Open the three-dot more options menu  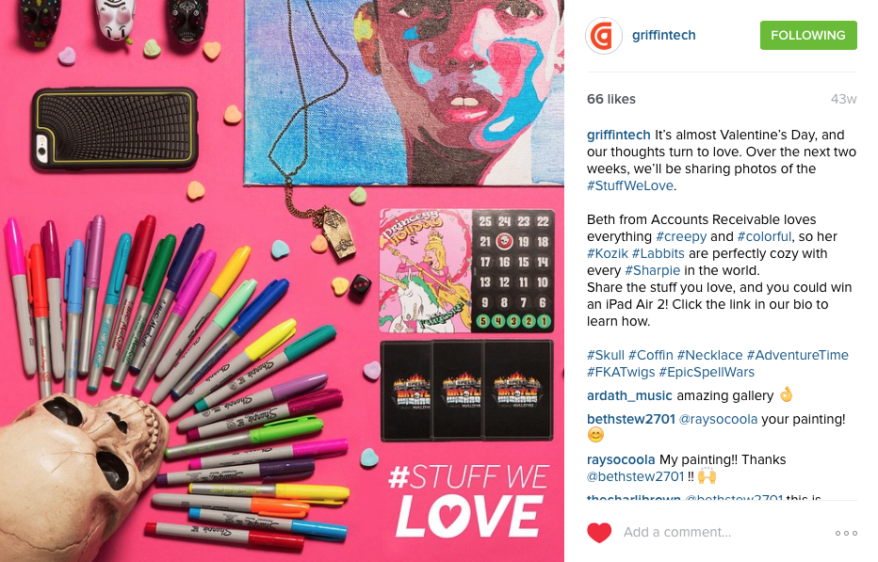846,533
